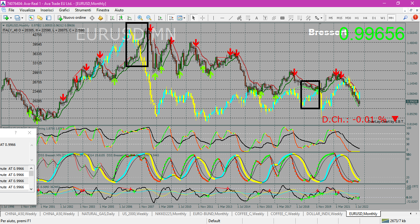Screen dimensions: 420x224
Task: Show the Market Watch panel
Action: [31, 18]
